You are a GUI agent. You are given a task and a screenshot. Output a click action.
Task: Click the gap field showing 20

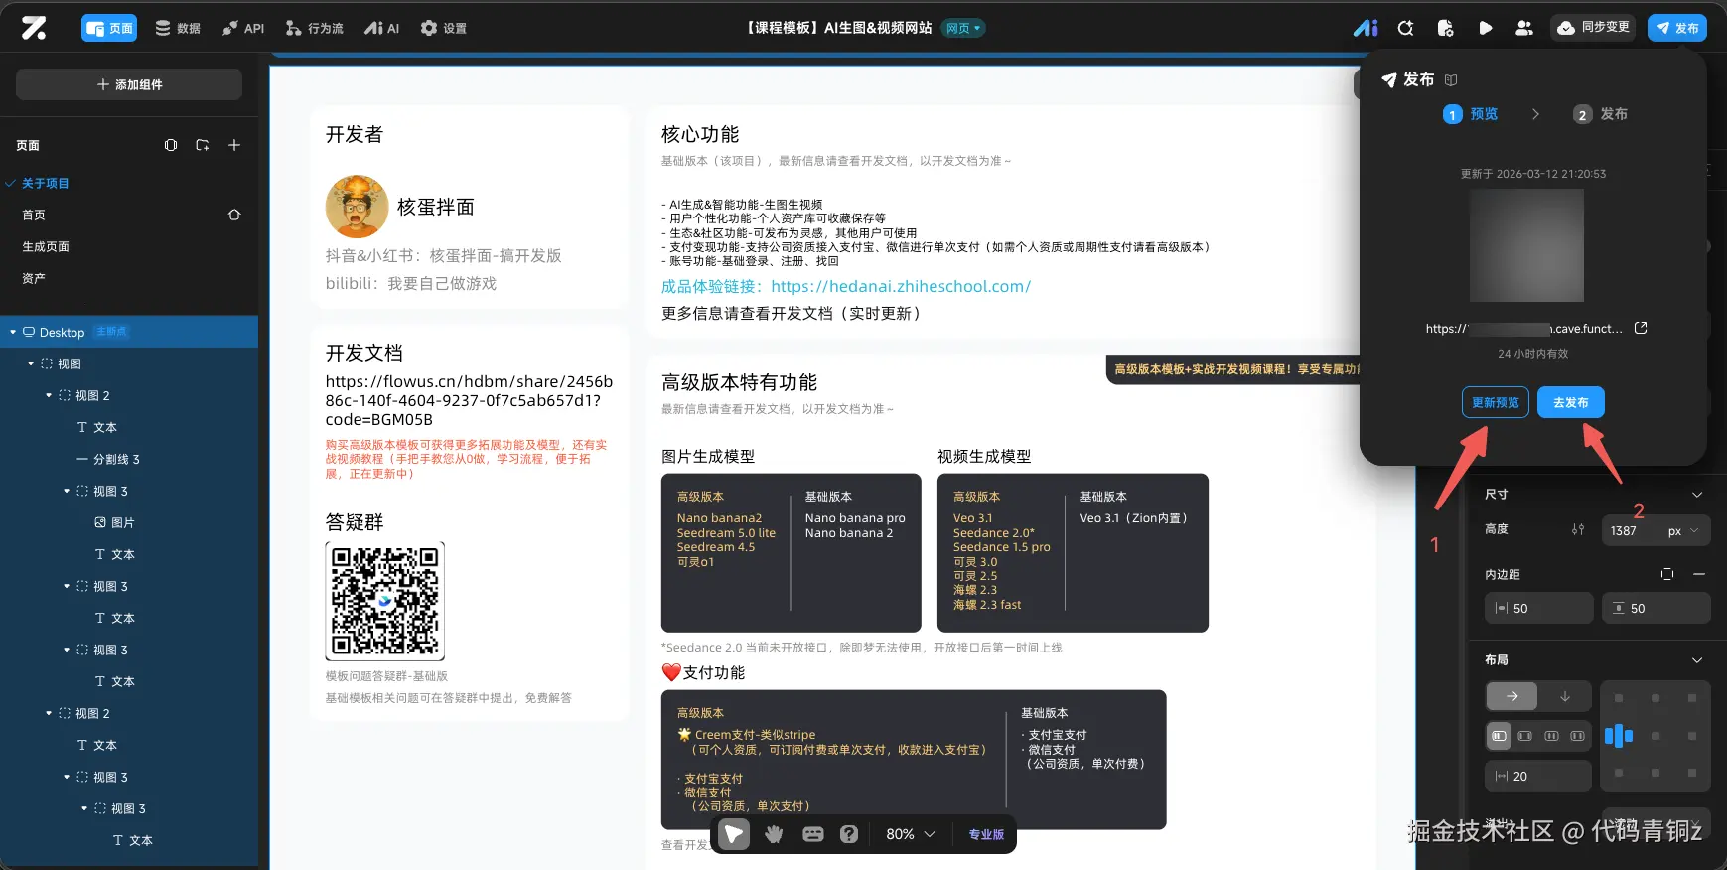1538,776
